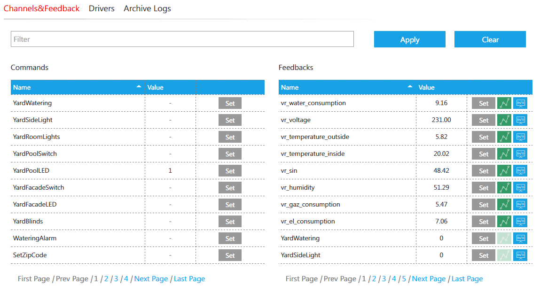Go to Commands Next Page link

click(x=151, y=279)
